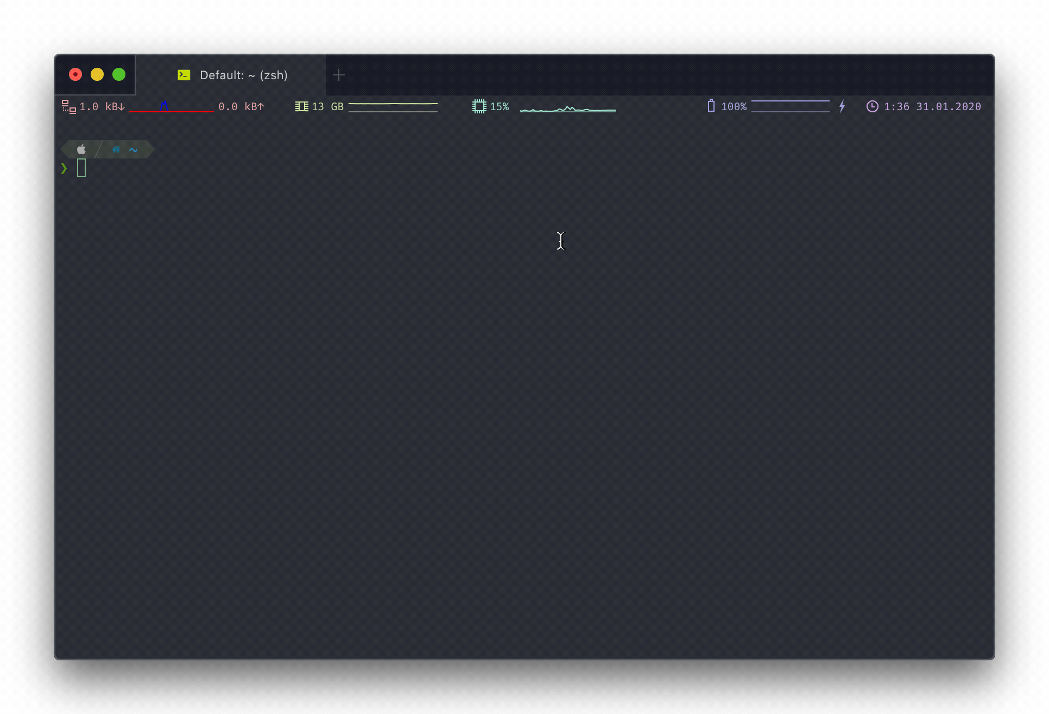Click the memory chip icon beside 13 GB

[x=301, y=106]
